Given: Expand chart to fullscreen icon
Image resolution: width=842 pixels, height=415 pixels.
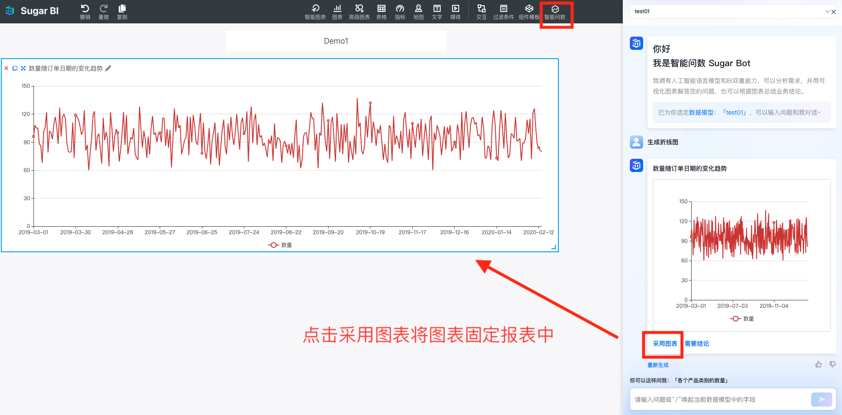Looking at the screenshot, I should tap(23, 68).
